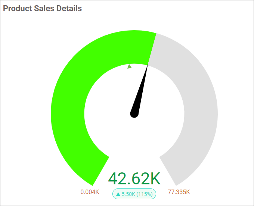Click the pointed tip of the needle
The image size is (254, 206).
coord(148,66)
